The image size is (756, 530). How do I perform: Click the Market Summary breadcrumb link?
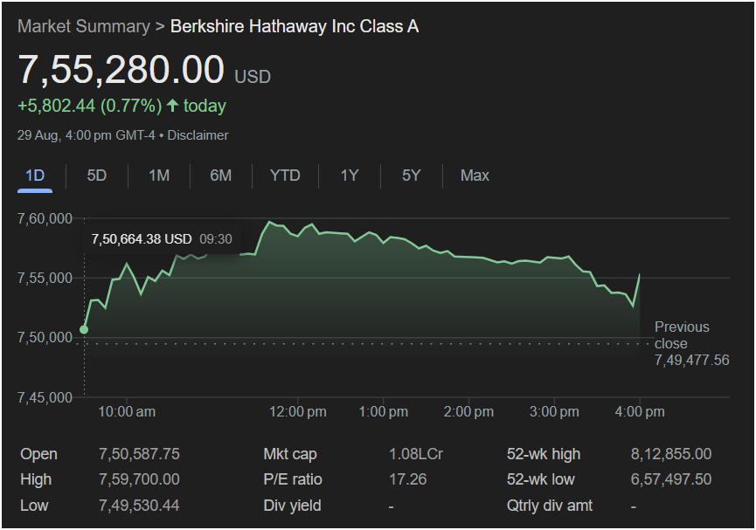click(83, 26)
